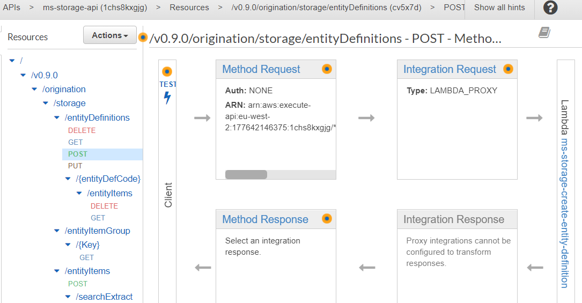Select the PUT method under /entityDefinitions
Viewport: 582px width, 303px height.
tap(75, 166)
